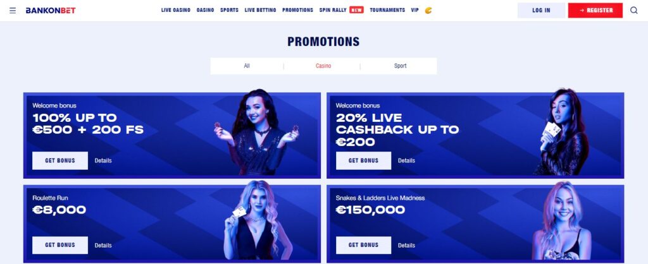648x264 pixels.
Task: Open the Live Casino menu item
Action: [176, 10]
